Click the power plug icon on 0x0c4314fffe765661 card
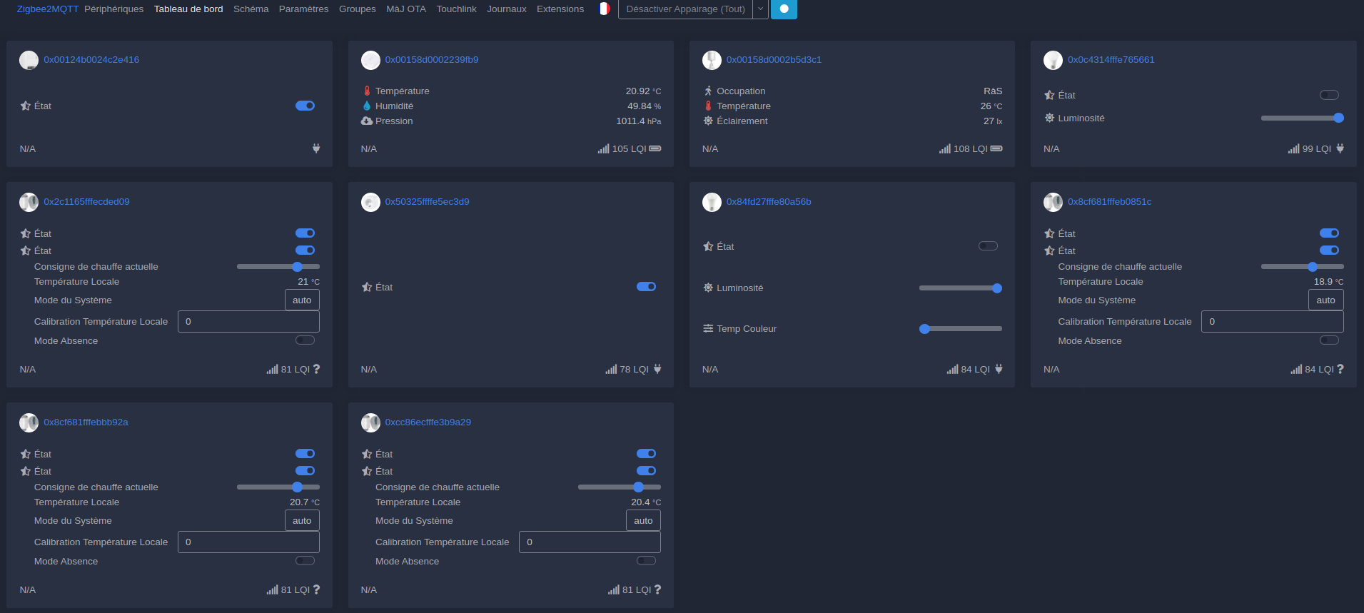Viewport: 1364px width, 613px height. point(1340,149)
